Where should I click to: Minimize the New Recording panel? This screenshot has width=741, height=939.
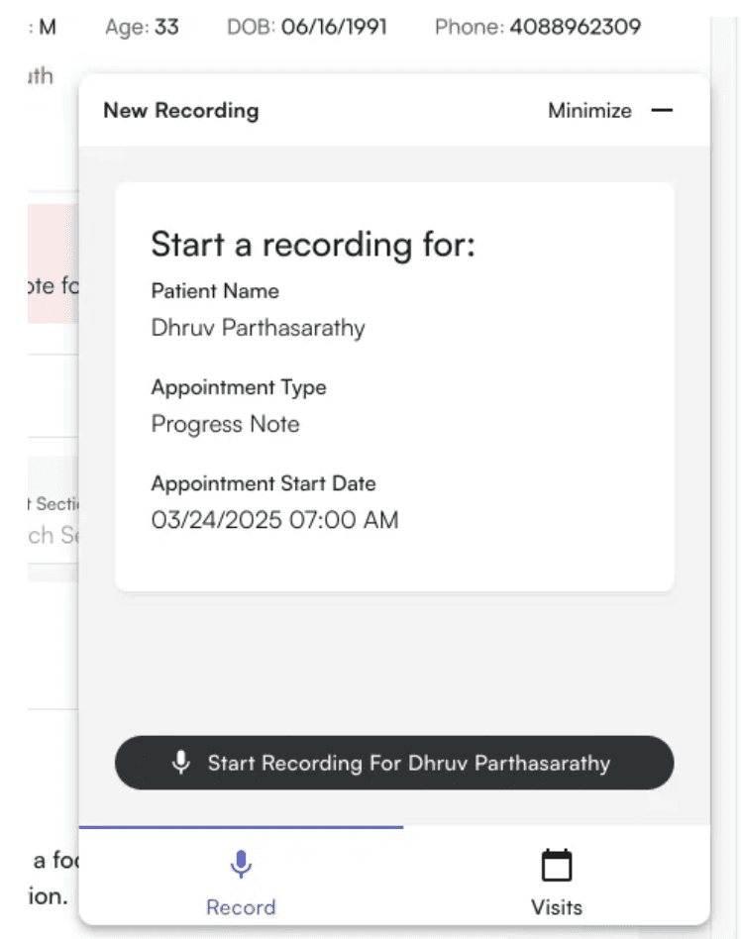tap(610, 111)
